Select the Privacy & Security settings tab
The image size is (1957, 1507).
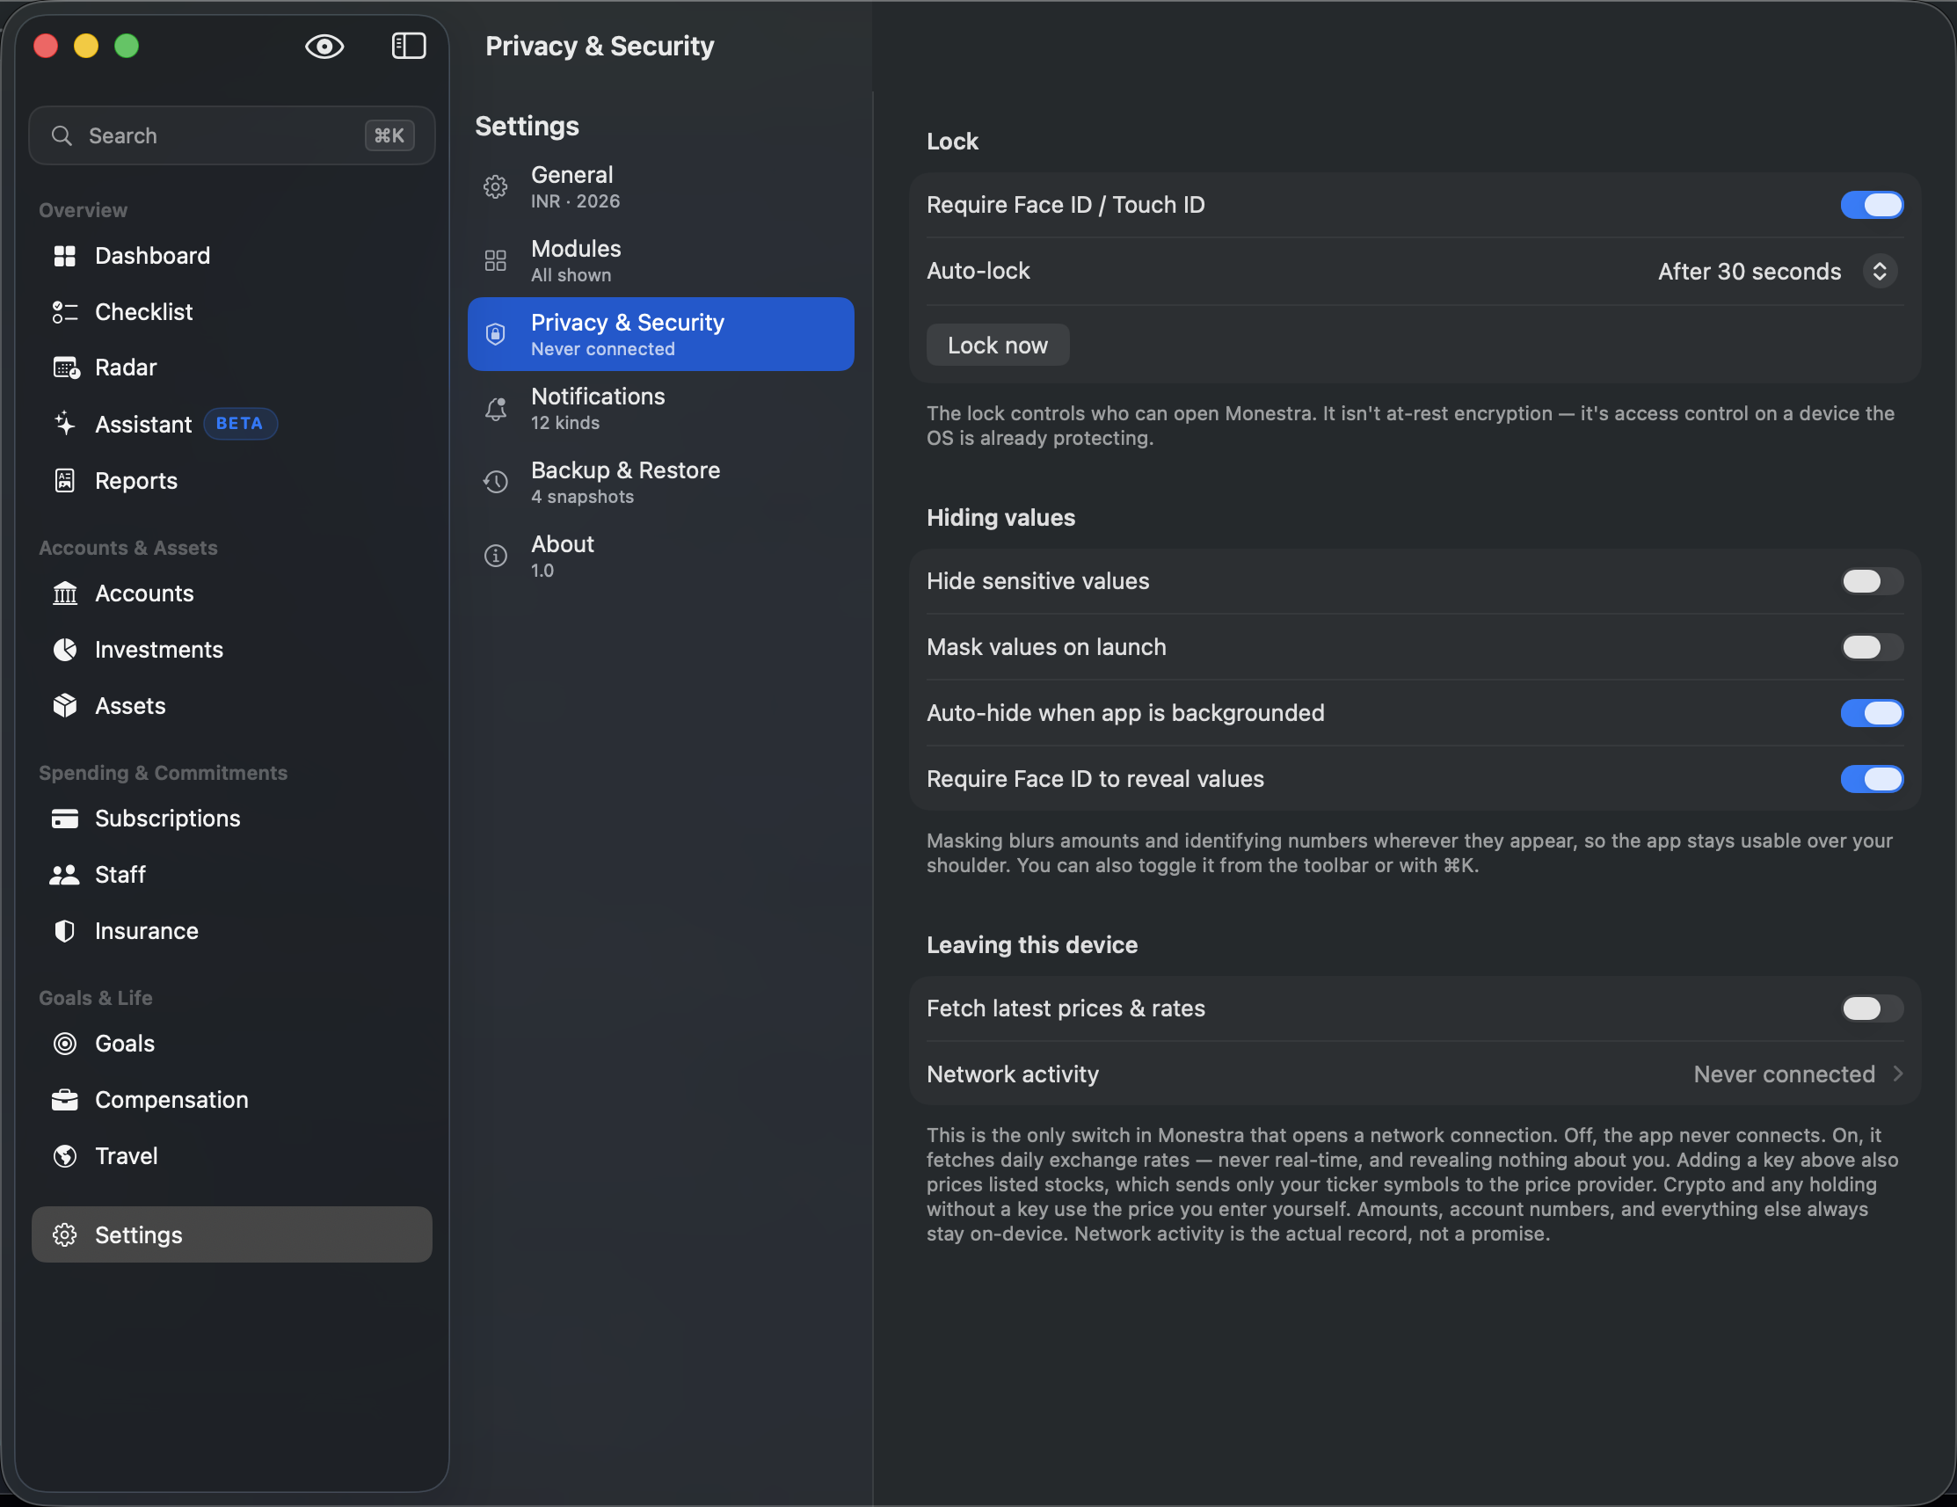pyautogui.click(x=660, y=334)
